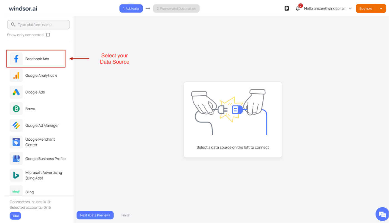Launch the chat support bubble

(382, 215)
